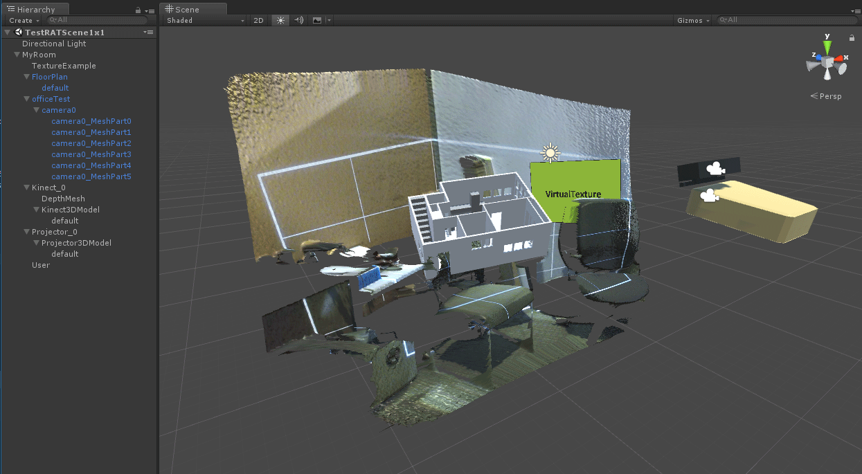Open the scene effects dropdown arrow
The height and width of the screenshot is (474, 862).
pos(329,20)
